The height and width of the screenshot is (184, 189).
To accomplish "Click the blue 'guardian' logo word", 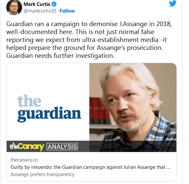I will pos(49,114).
